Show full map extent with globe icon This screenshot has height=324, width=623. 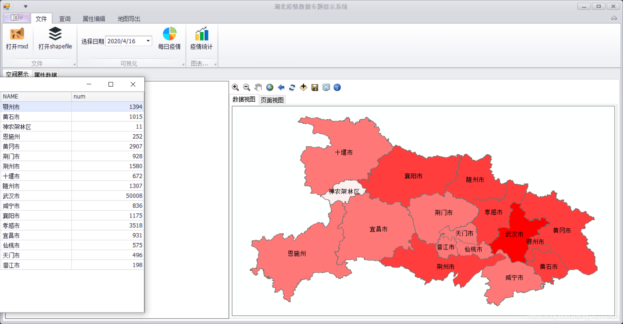pyautogui.click(x=269, y=87)
